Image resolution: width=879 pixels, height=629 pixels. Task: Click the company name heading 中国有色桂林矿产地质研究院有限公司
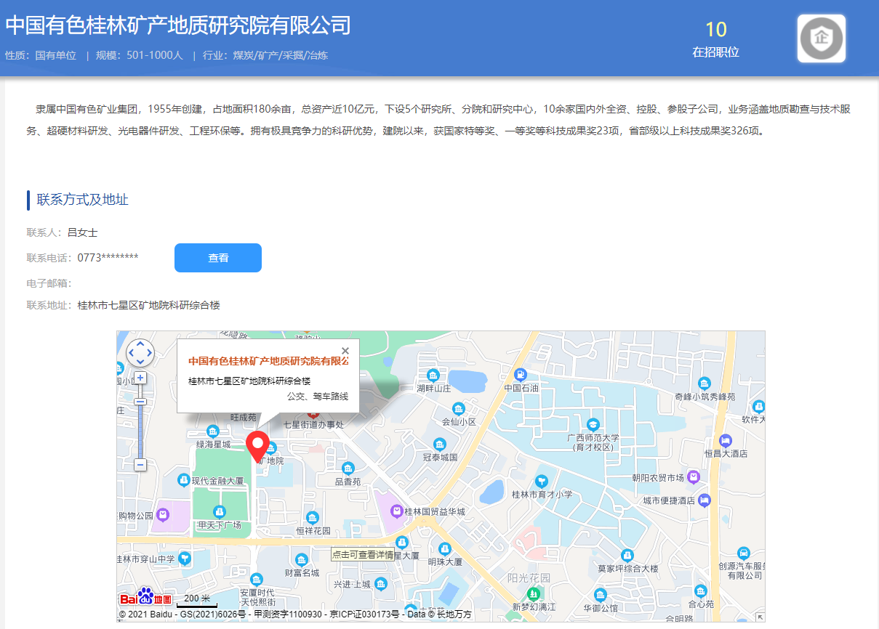coord(178,25)
